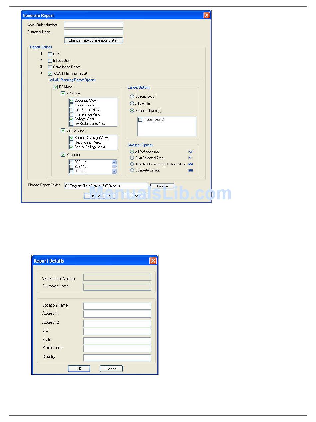Select All Defined Area statistics option
Screen dimensions: 316x422
(x=132, y=152)
